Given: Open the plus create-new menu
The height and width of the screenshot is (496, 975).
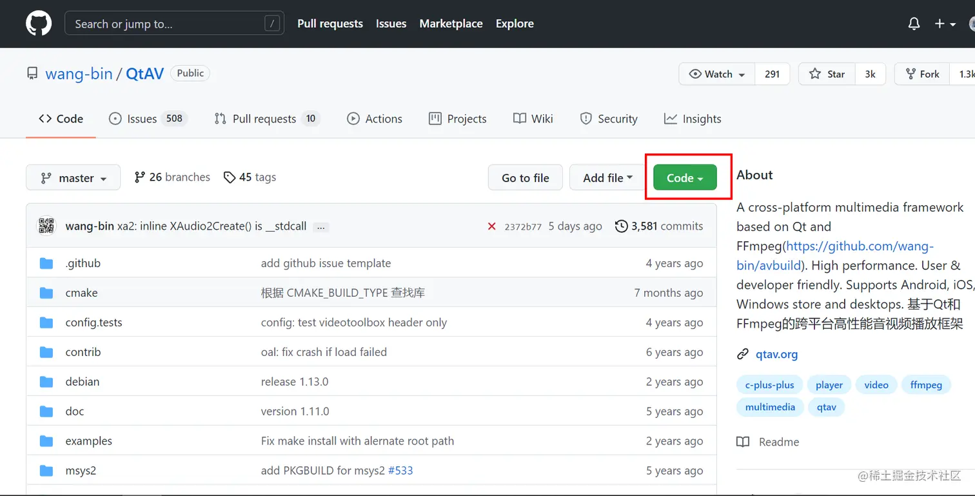Looking at the screenshot, I should (945, 24).
